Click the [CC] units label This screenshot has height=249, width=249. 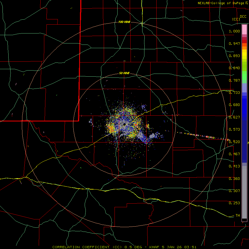point(236,19)
